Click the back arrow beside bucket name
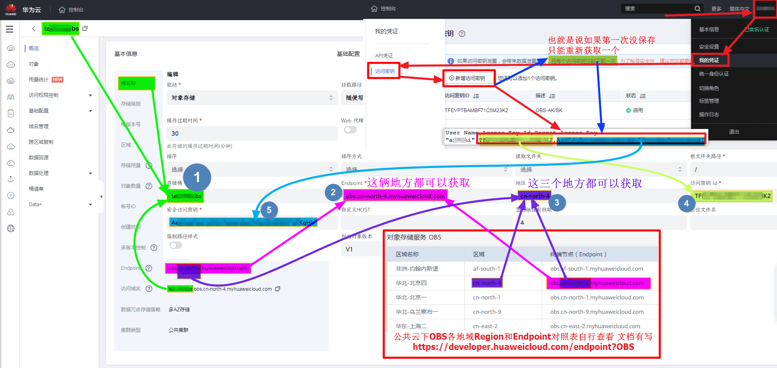The height and width of the screenshot is (368, 777). (x=33, y=29)
